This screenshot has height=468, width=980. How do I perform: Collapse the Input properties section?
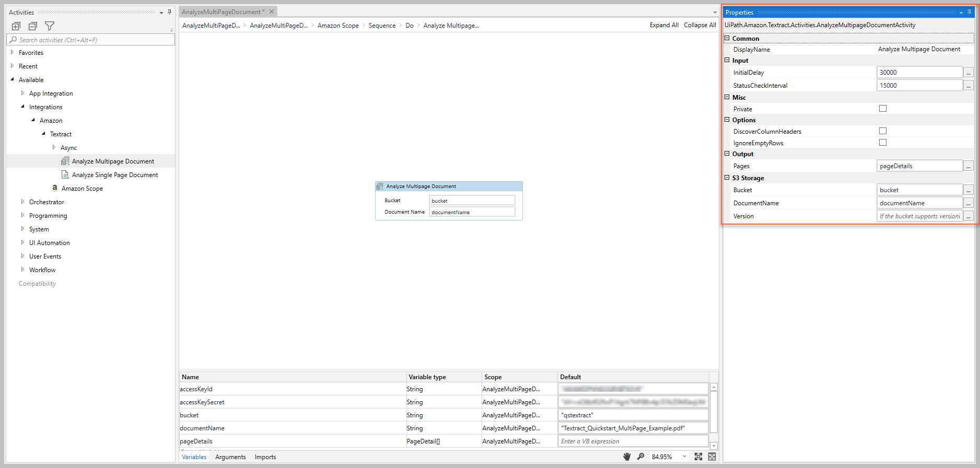[727, 60]
